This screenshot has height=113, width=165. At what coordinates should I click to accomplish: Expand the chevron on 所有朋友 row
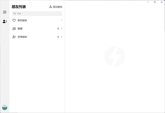tap(62, 37)
